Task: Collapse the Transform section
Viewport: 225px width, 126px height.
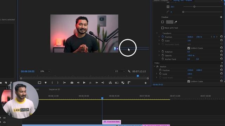Action: coord(157,33)
